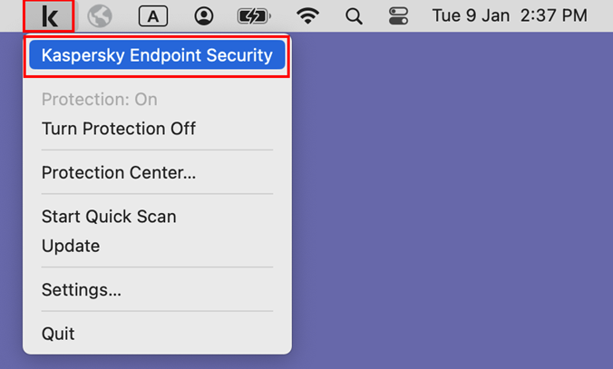613x369 pixels.
Task: Click Update in the Kaspersky menu
Action: pos(71,246)
